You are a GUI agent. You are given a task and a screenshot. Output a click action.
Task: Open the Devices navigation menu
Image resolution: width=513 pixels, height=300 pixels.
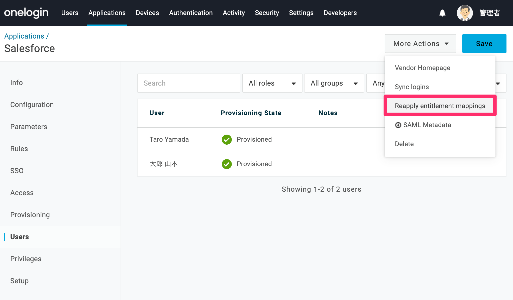pos(147,13)
